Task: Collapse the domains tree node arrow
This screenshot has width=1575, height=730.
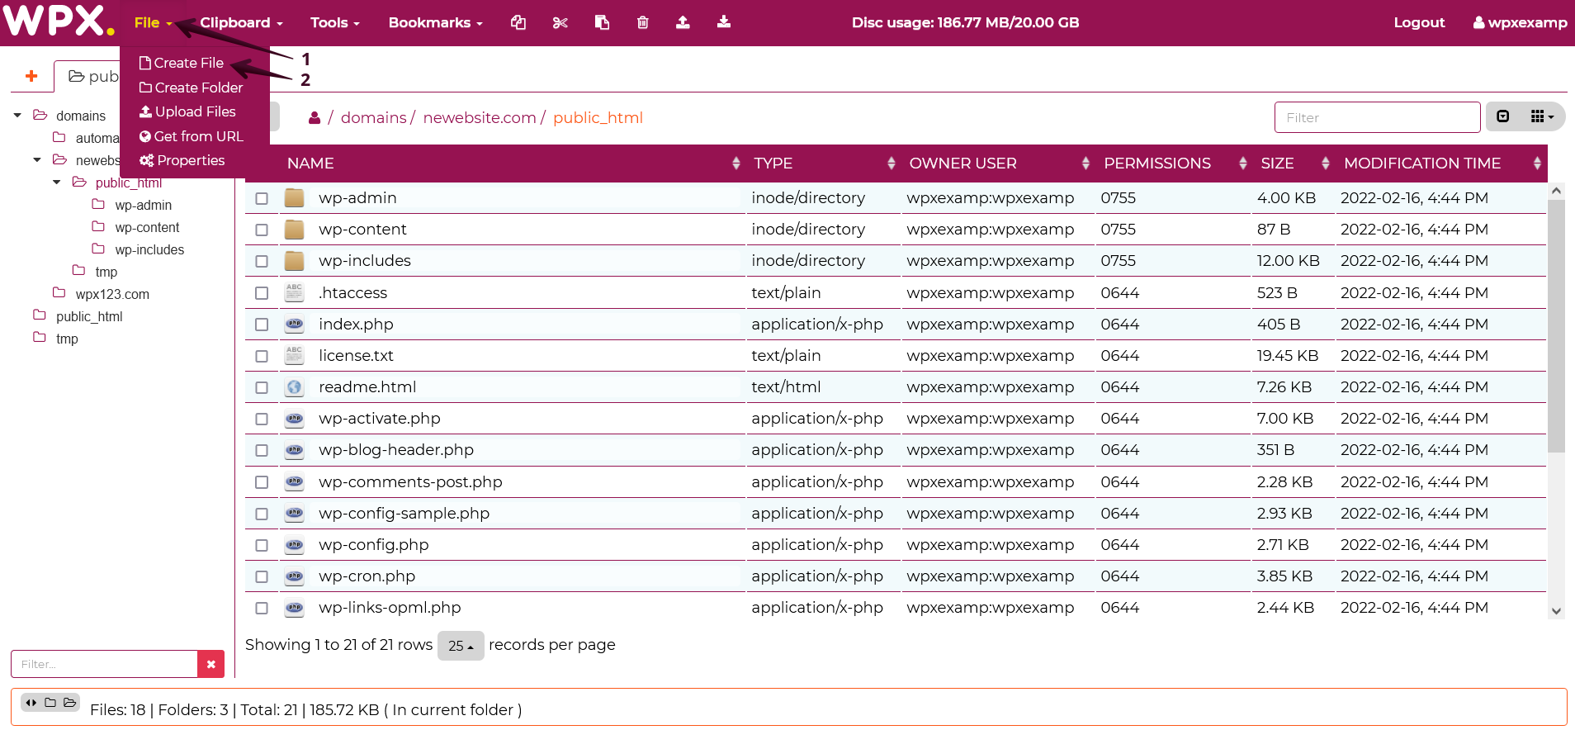Action: click(17, 116)
